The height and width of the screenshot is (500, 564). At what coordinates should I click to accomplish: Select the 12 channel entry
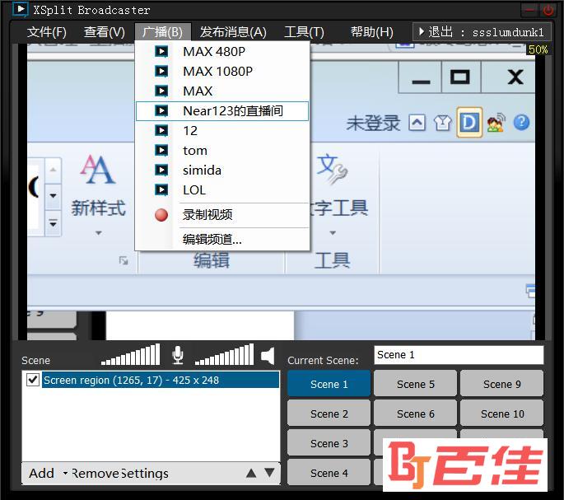tap(222, 131)
